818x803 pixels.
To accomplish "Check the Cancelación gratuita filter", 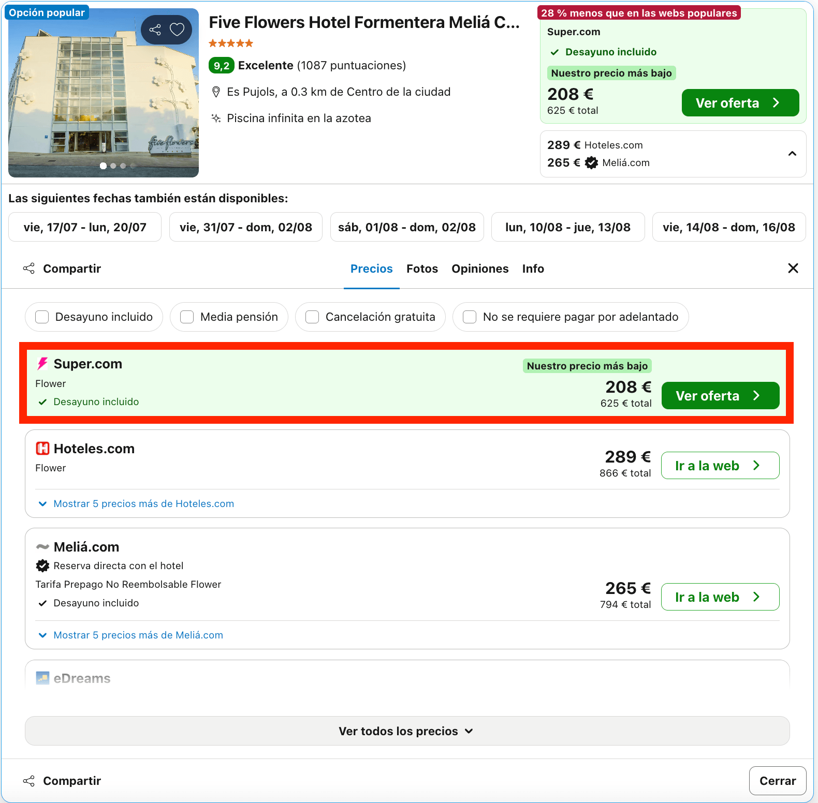I will tap(312, 317).
